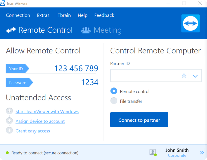Click the Password label tag
The image size is (207, 160).
(x=19, y=82)
